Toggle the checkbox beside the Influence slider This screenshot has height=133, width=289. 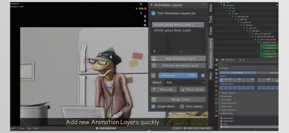point(203,75)
